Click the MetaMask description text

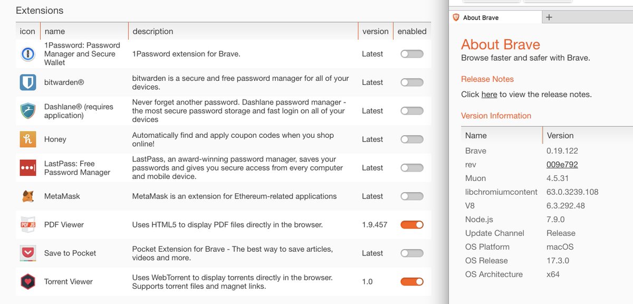click(x=234, y=196)
